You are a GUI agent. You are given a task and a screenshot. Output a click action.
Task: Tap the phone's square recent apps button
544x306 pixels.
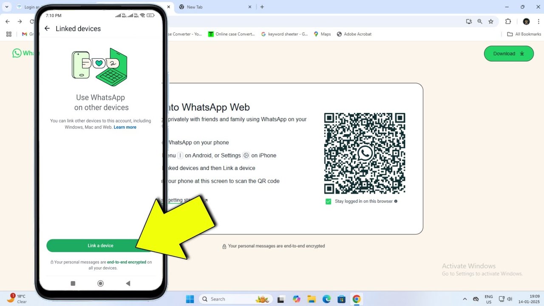73,283
